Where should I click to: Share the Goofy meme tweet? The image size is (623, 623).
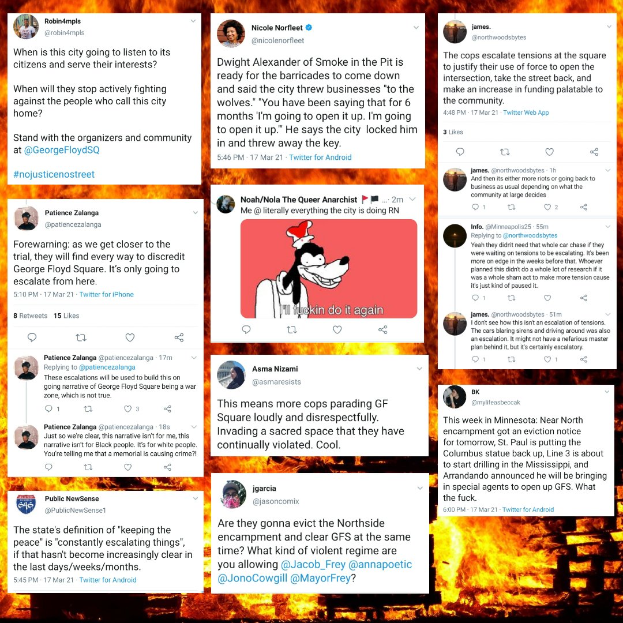pyautogui.click(x=382, y=329)
